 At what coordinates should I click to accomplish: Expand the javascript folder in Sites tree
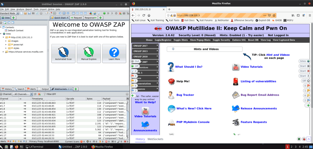[x=7, y=44]
